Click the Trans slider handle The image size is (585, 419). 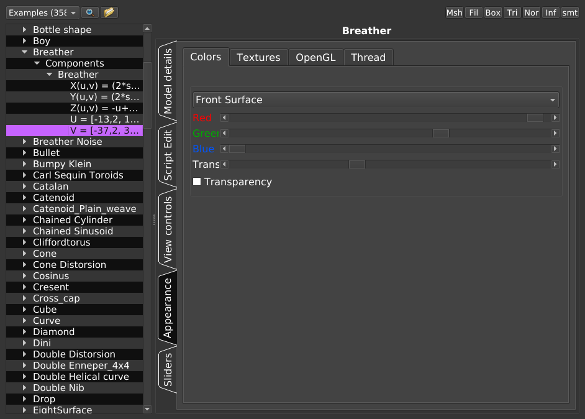point(357,164)
